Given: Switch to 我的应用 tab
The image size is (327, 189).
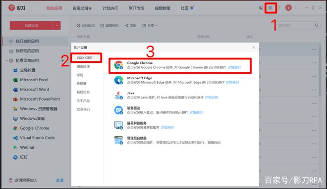Looking at the screenshot, I should point(54,8).
